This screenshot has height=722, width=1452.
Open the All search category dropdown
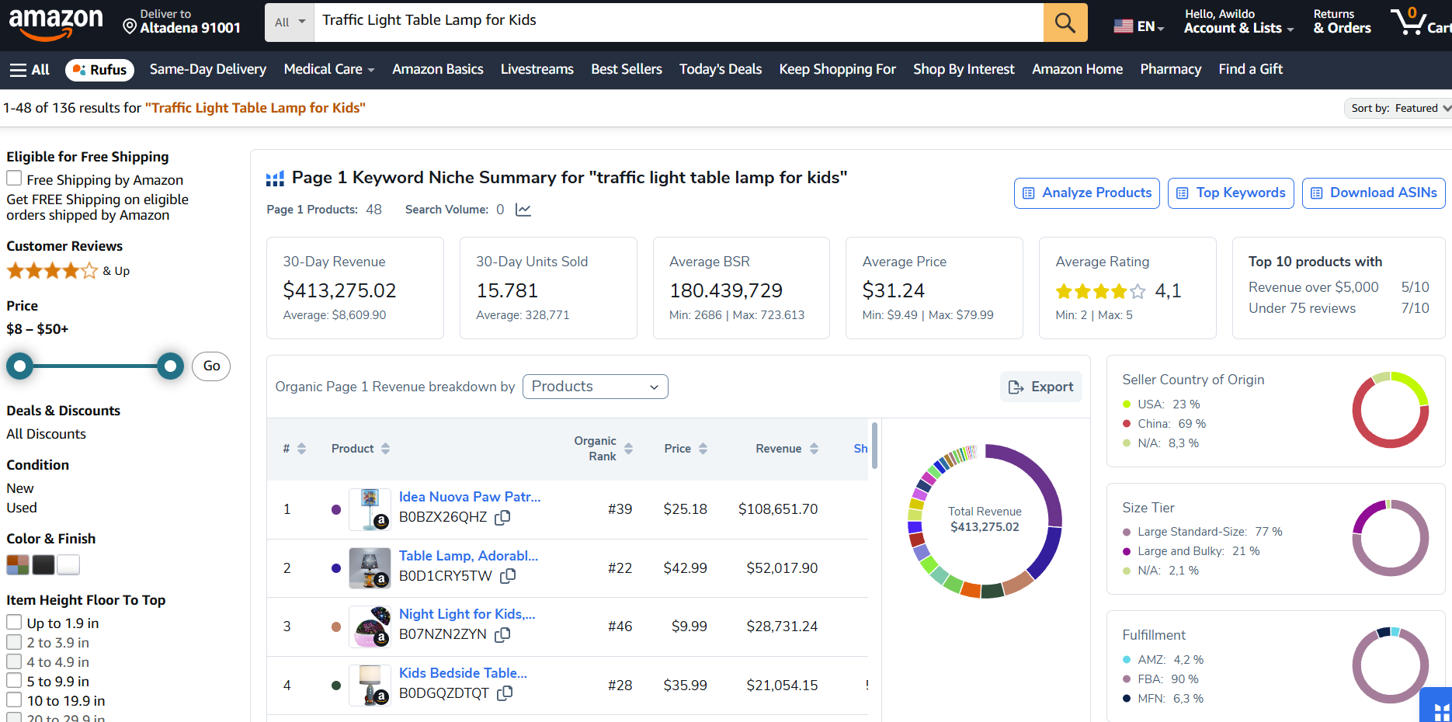click(289, 23)
